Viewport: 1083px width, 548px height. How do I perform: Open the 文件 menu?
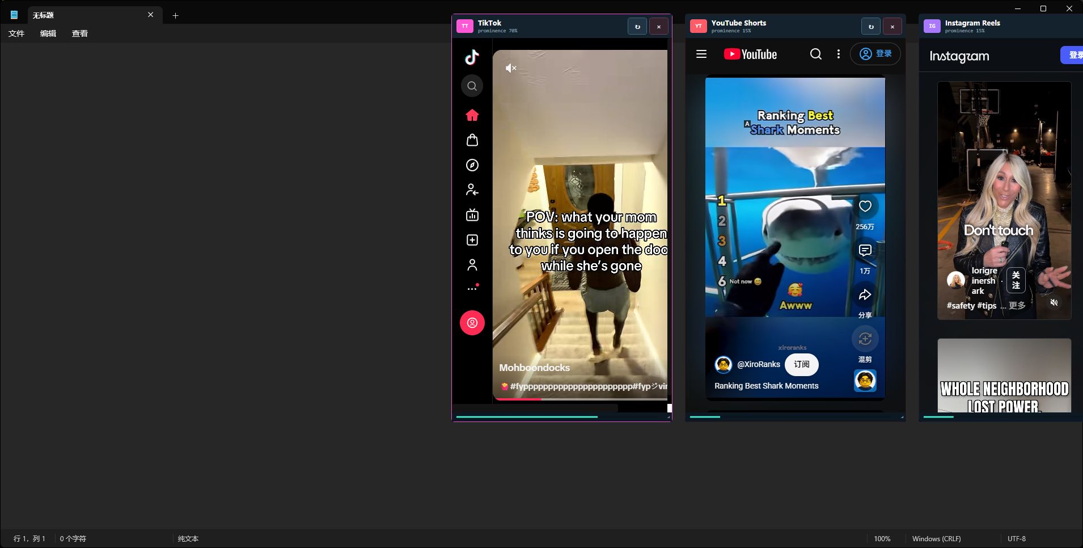16,33
